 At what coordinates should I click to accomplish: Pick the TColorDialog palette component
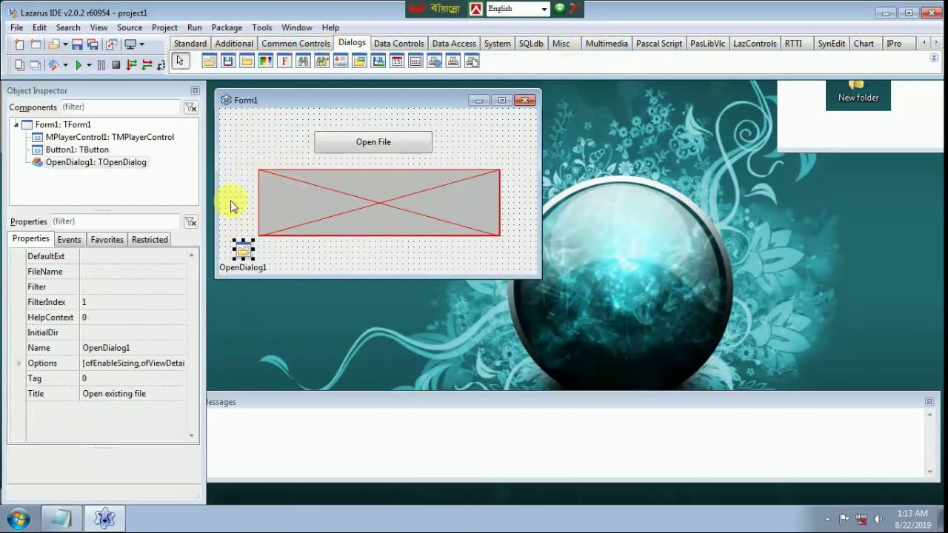click(x=265, y=61)
